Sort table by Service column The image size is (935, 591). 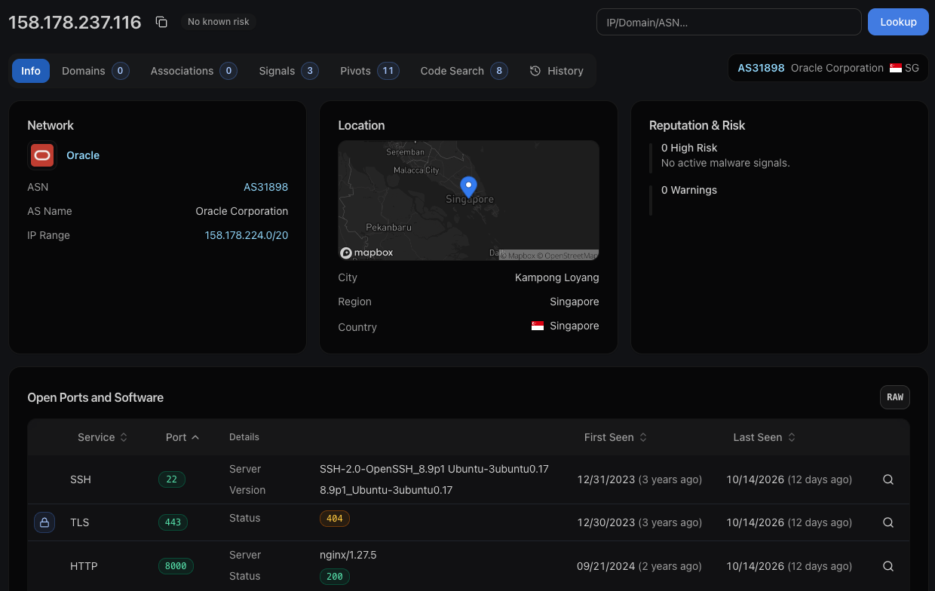point(103,437)
